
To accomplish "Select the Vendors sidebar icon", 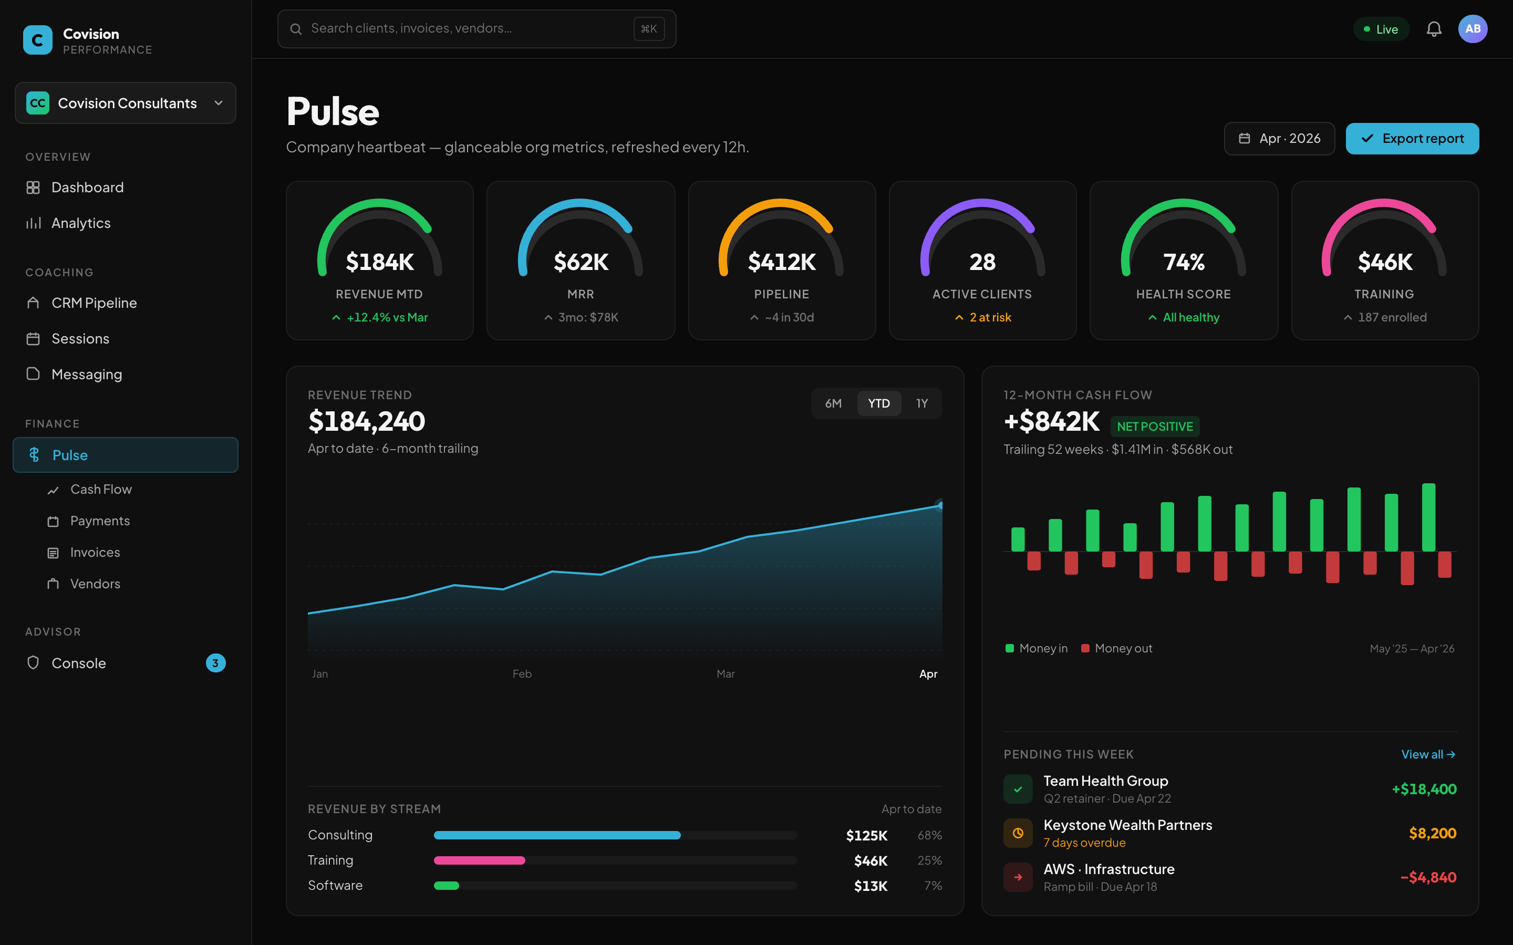I will coord(53,583).
